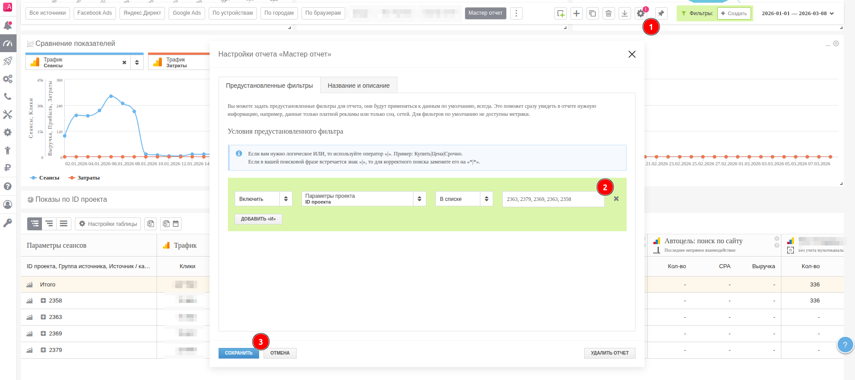Click the download report icon in toolbar
855x380 pixels.
point(624,13)
